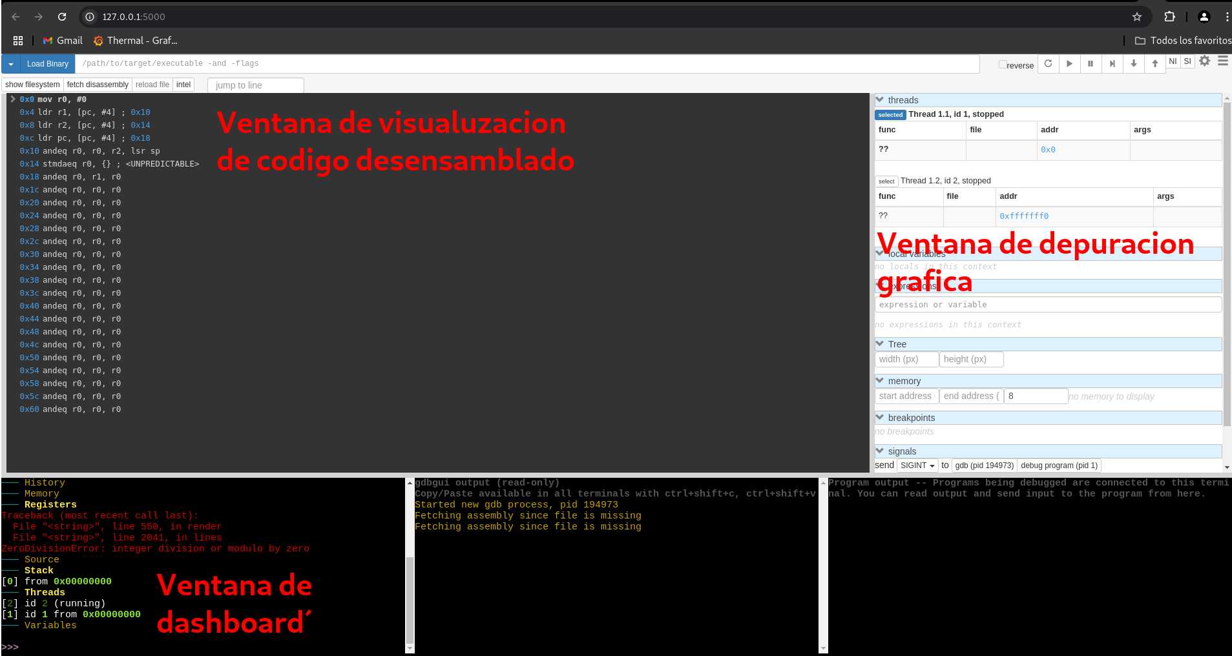Click the step-over (next) icon
Viewport: 1232px width, 656px height.
point(1112,63)
